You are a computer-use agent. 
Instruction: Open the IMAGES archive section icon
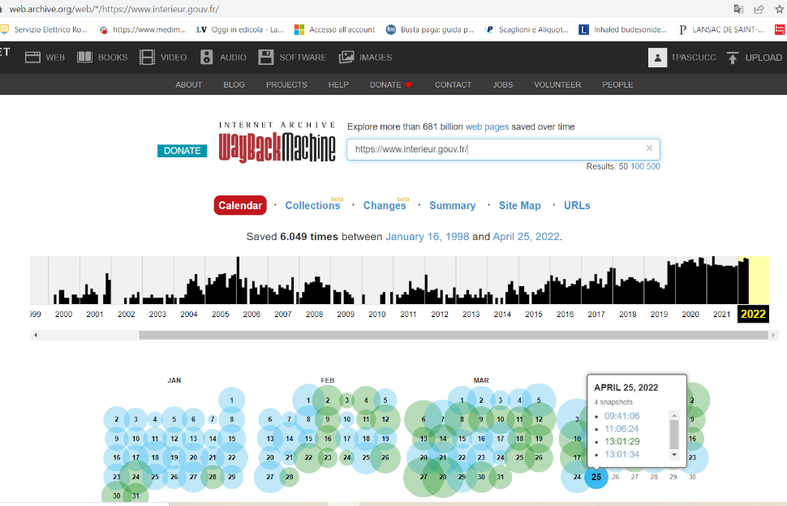(346, 58)
